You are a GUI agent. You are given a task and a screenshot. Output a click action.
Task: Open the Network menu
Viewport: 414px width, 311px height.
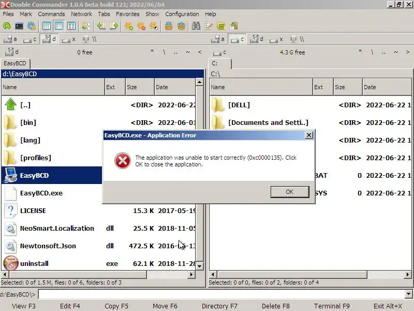pos(81,14)
